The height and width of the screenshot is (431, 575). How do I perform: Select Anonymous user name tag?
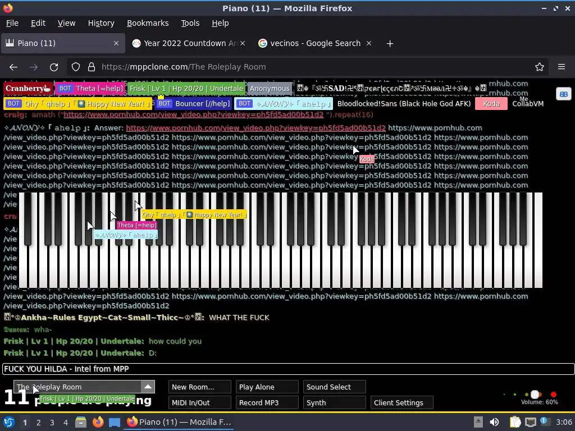tap(270, 88)
